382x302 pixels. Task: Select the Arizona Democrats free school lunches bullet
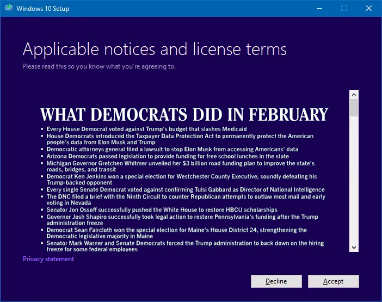tap(168, 156)
